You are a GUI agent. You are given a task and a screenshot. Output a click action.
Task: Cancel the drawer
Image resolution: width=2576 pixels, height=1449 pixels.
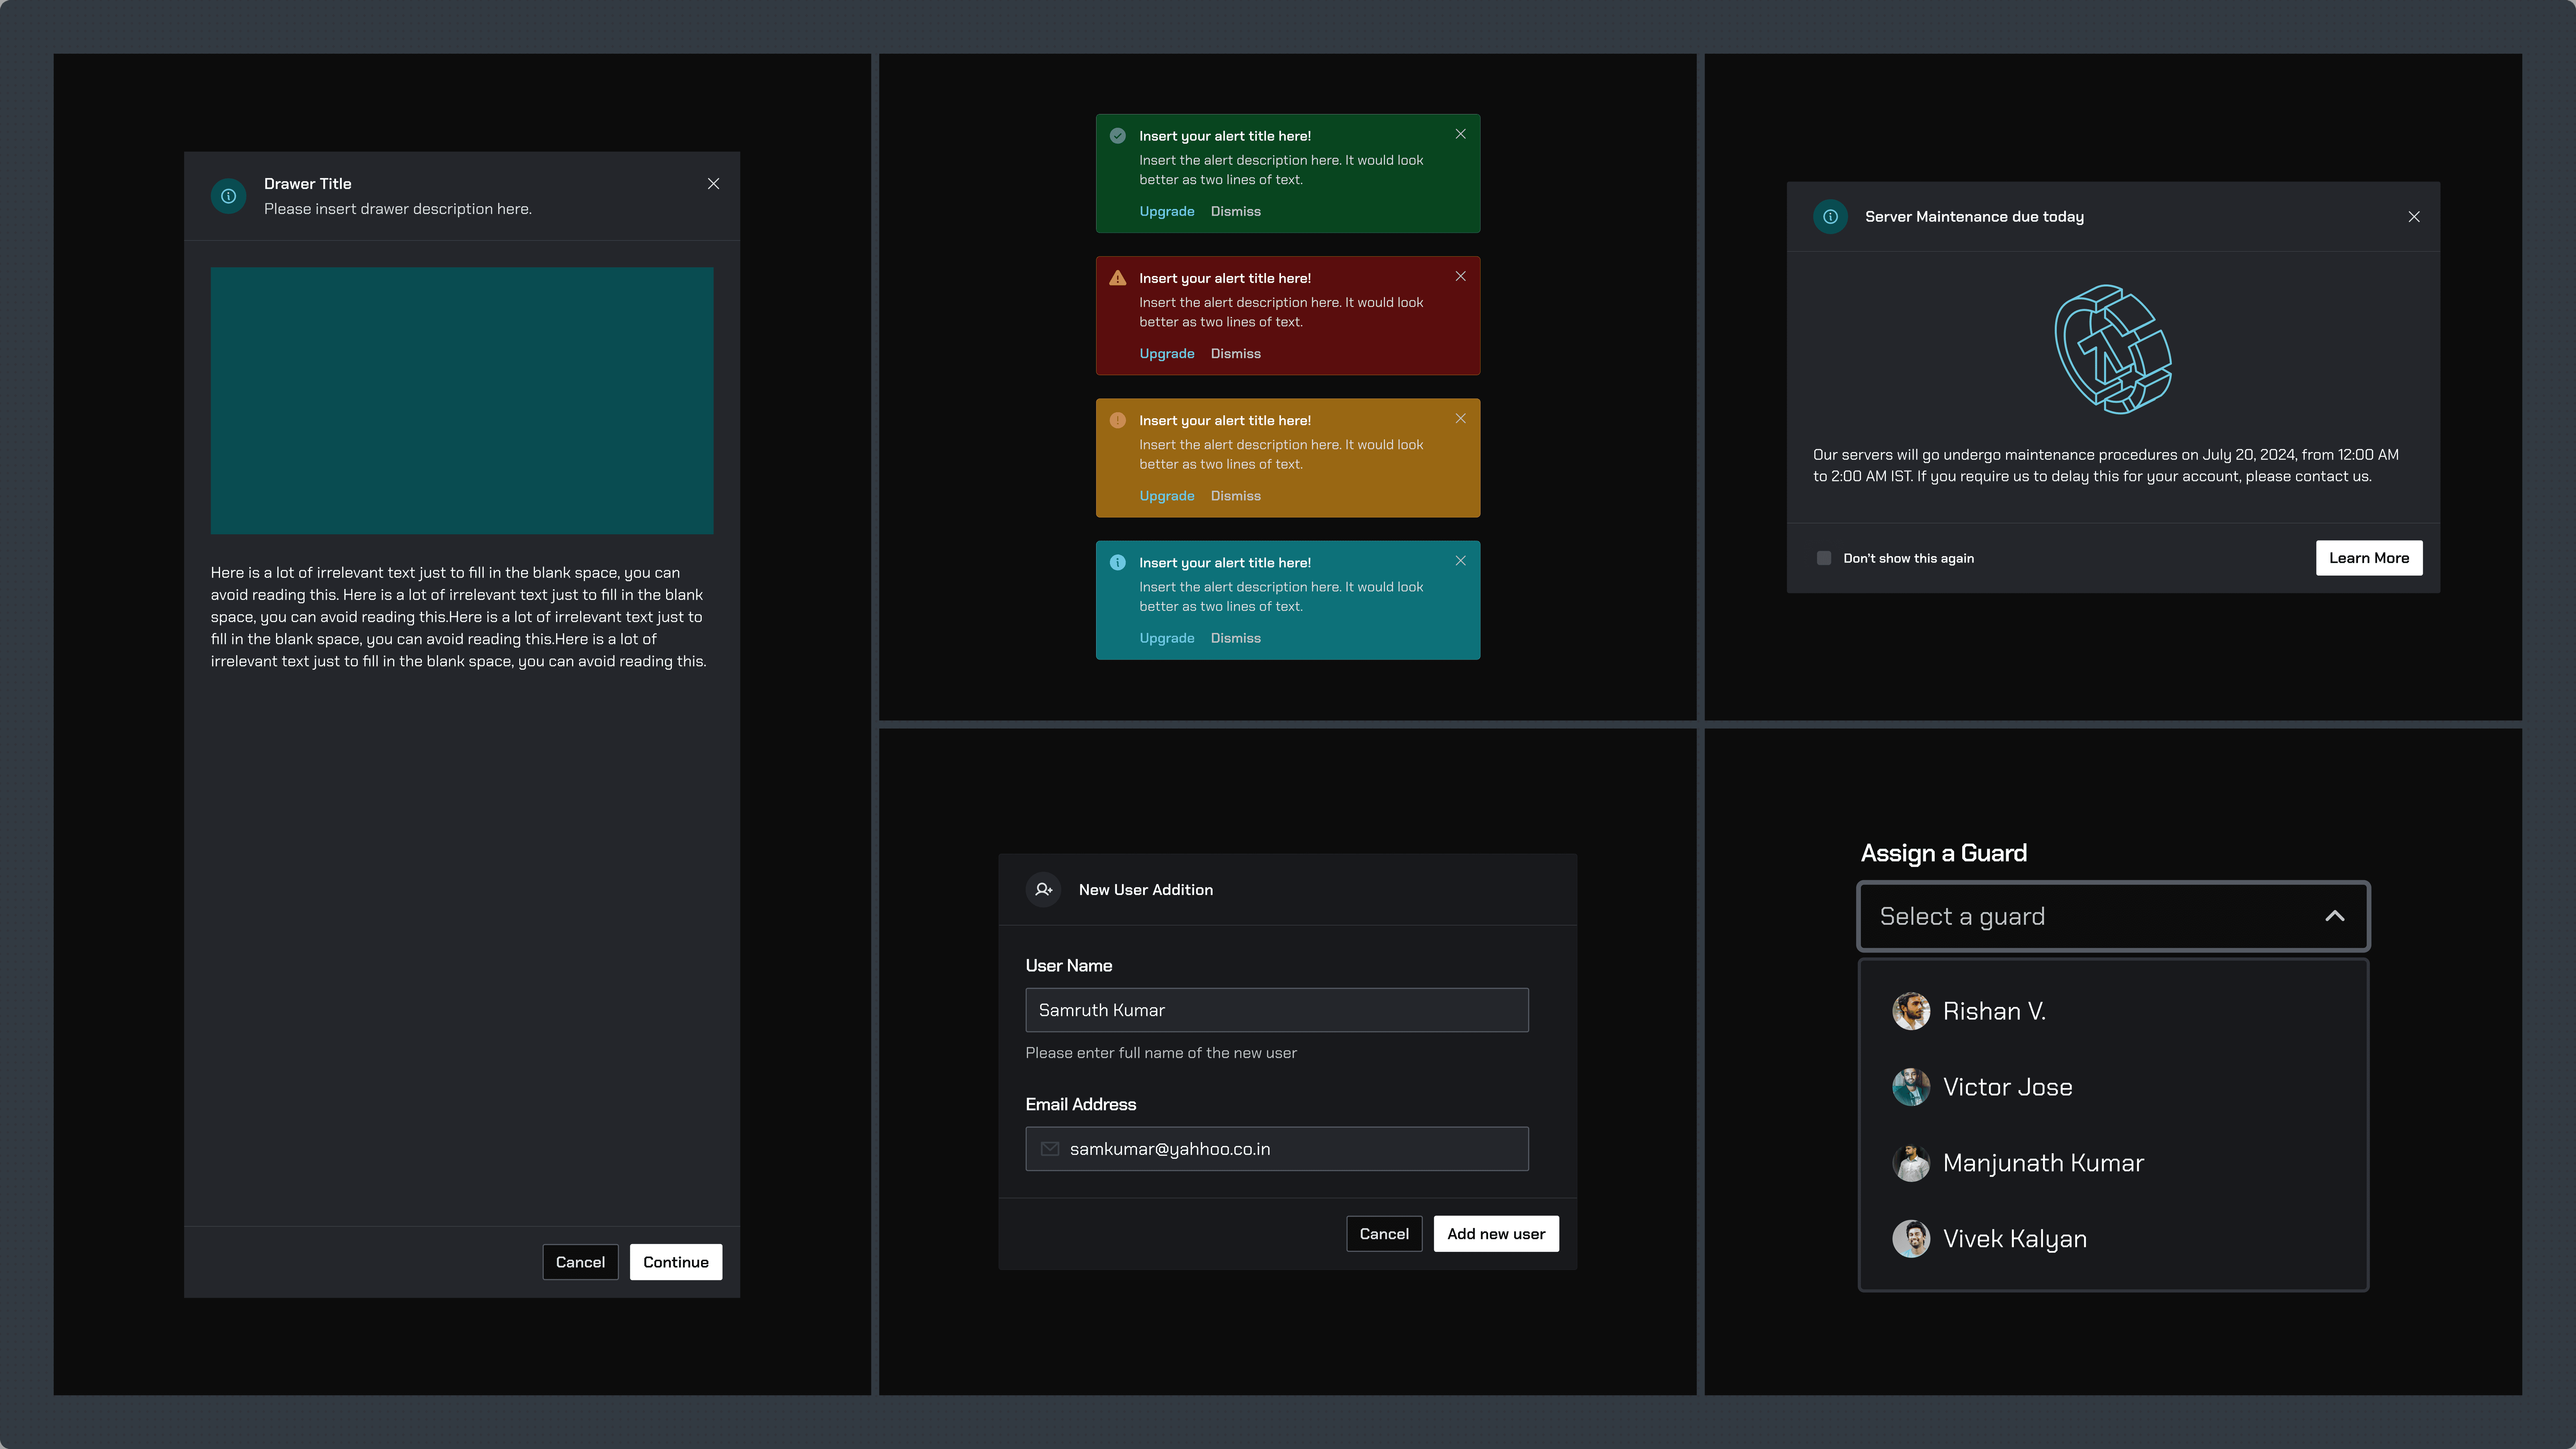(x=580, y=1262)
